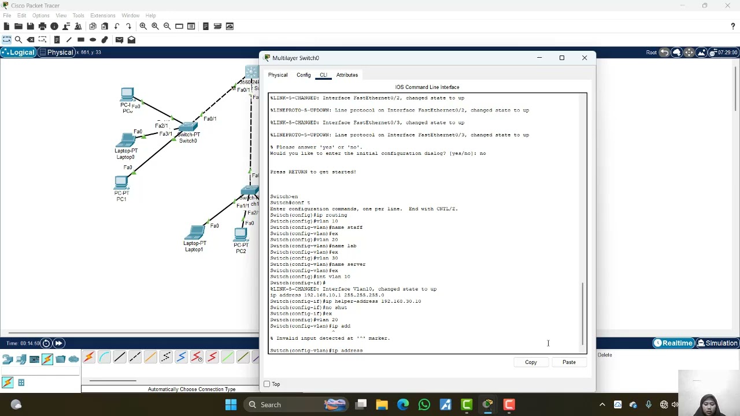
Task: Switch to Logical workspace view
Action: [x=18, y=53]
